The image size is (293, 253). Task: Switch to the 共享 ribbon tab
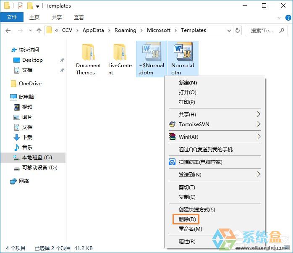tap(57, 17)
